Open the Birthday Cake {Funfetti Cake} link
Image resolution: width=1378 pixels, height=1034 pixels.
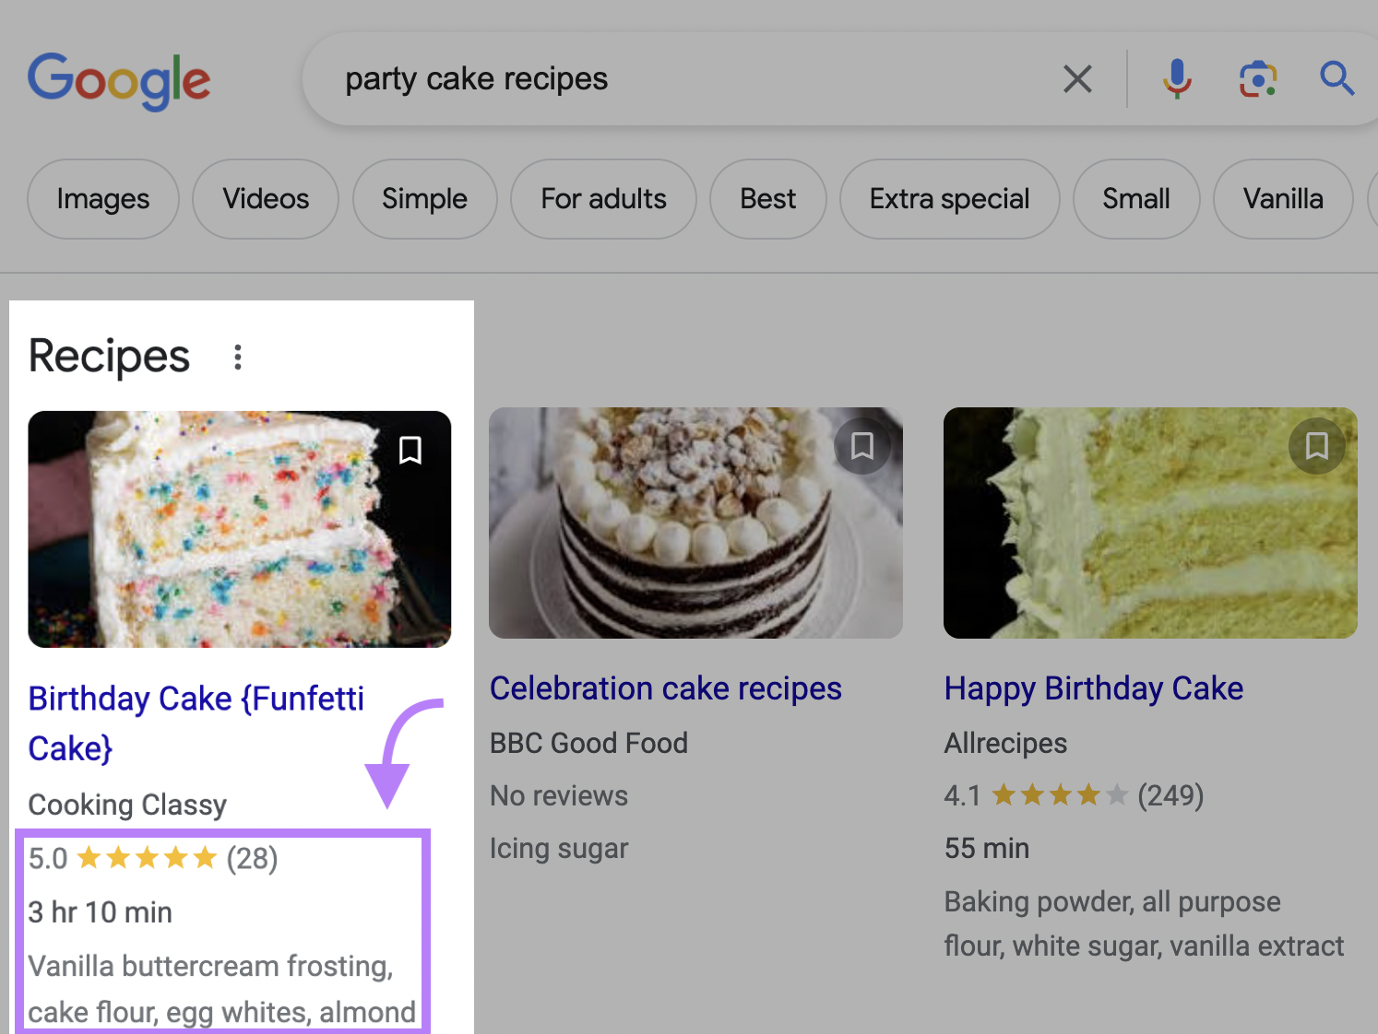pos(196,723)
